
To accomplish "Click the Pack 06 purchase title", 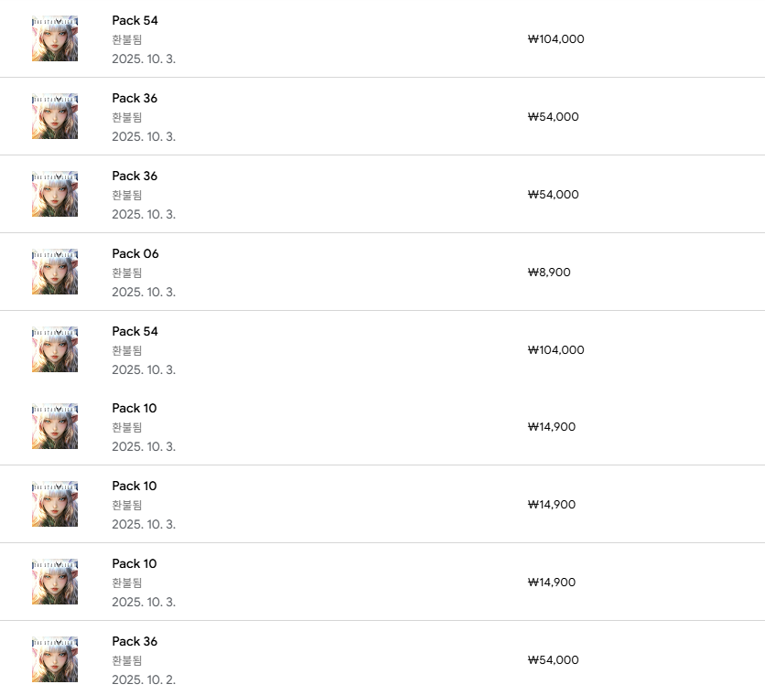I will tap(135, 253).
